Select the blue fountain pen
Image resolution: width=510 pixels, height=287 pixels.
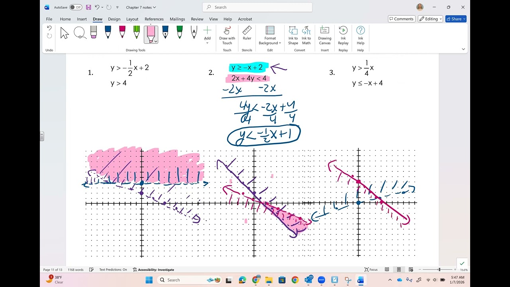(x=165, y=33)
